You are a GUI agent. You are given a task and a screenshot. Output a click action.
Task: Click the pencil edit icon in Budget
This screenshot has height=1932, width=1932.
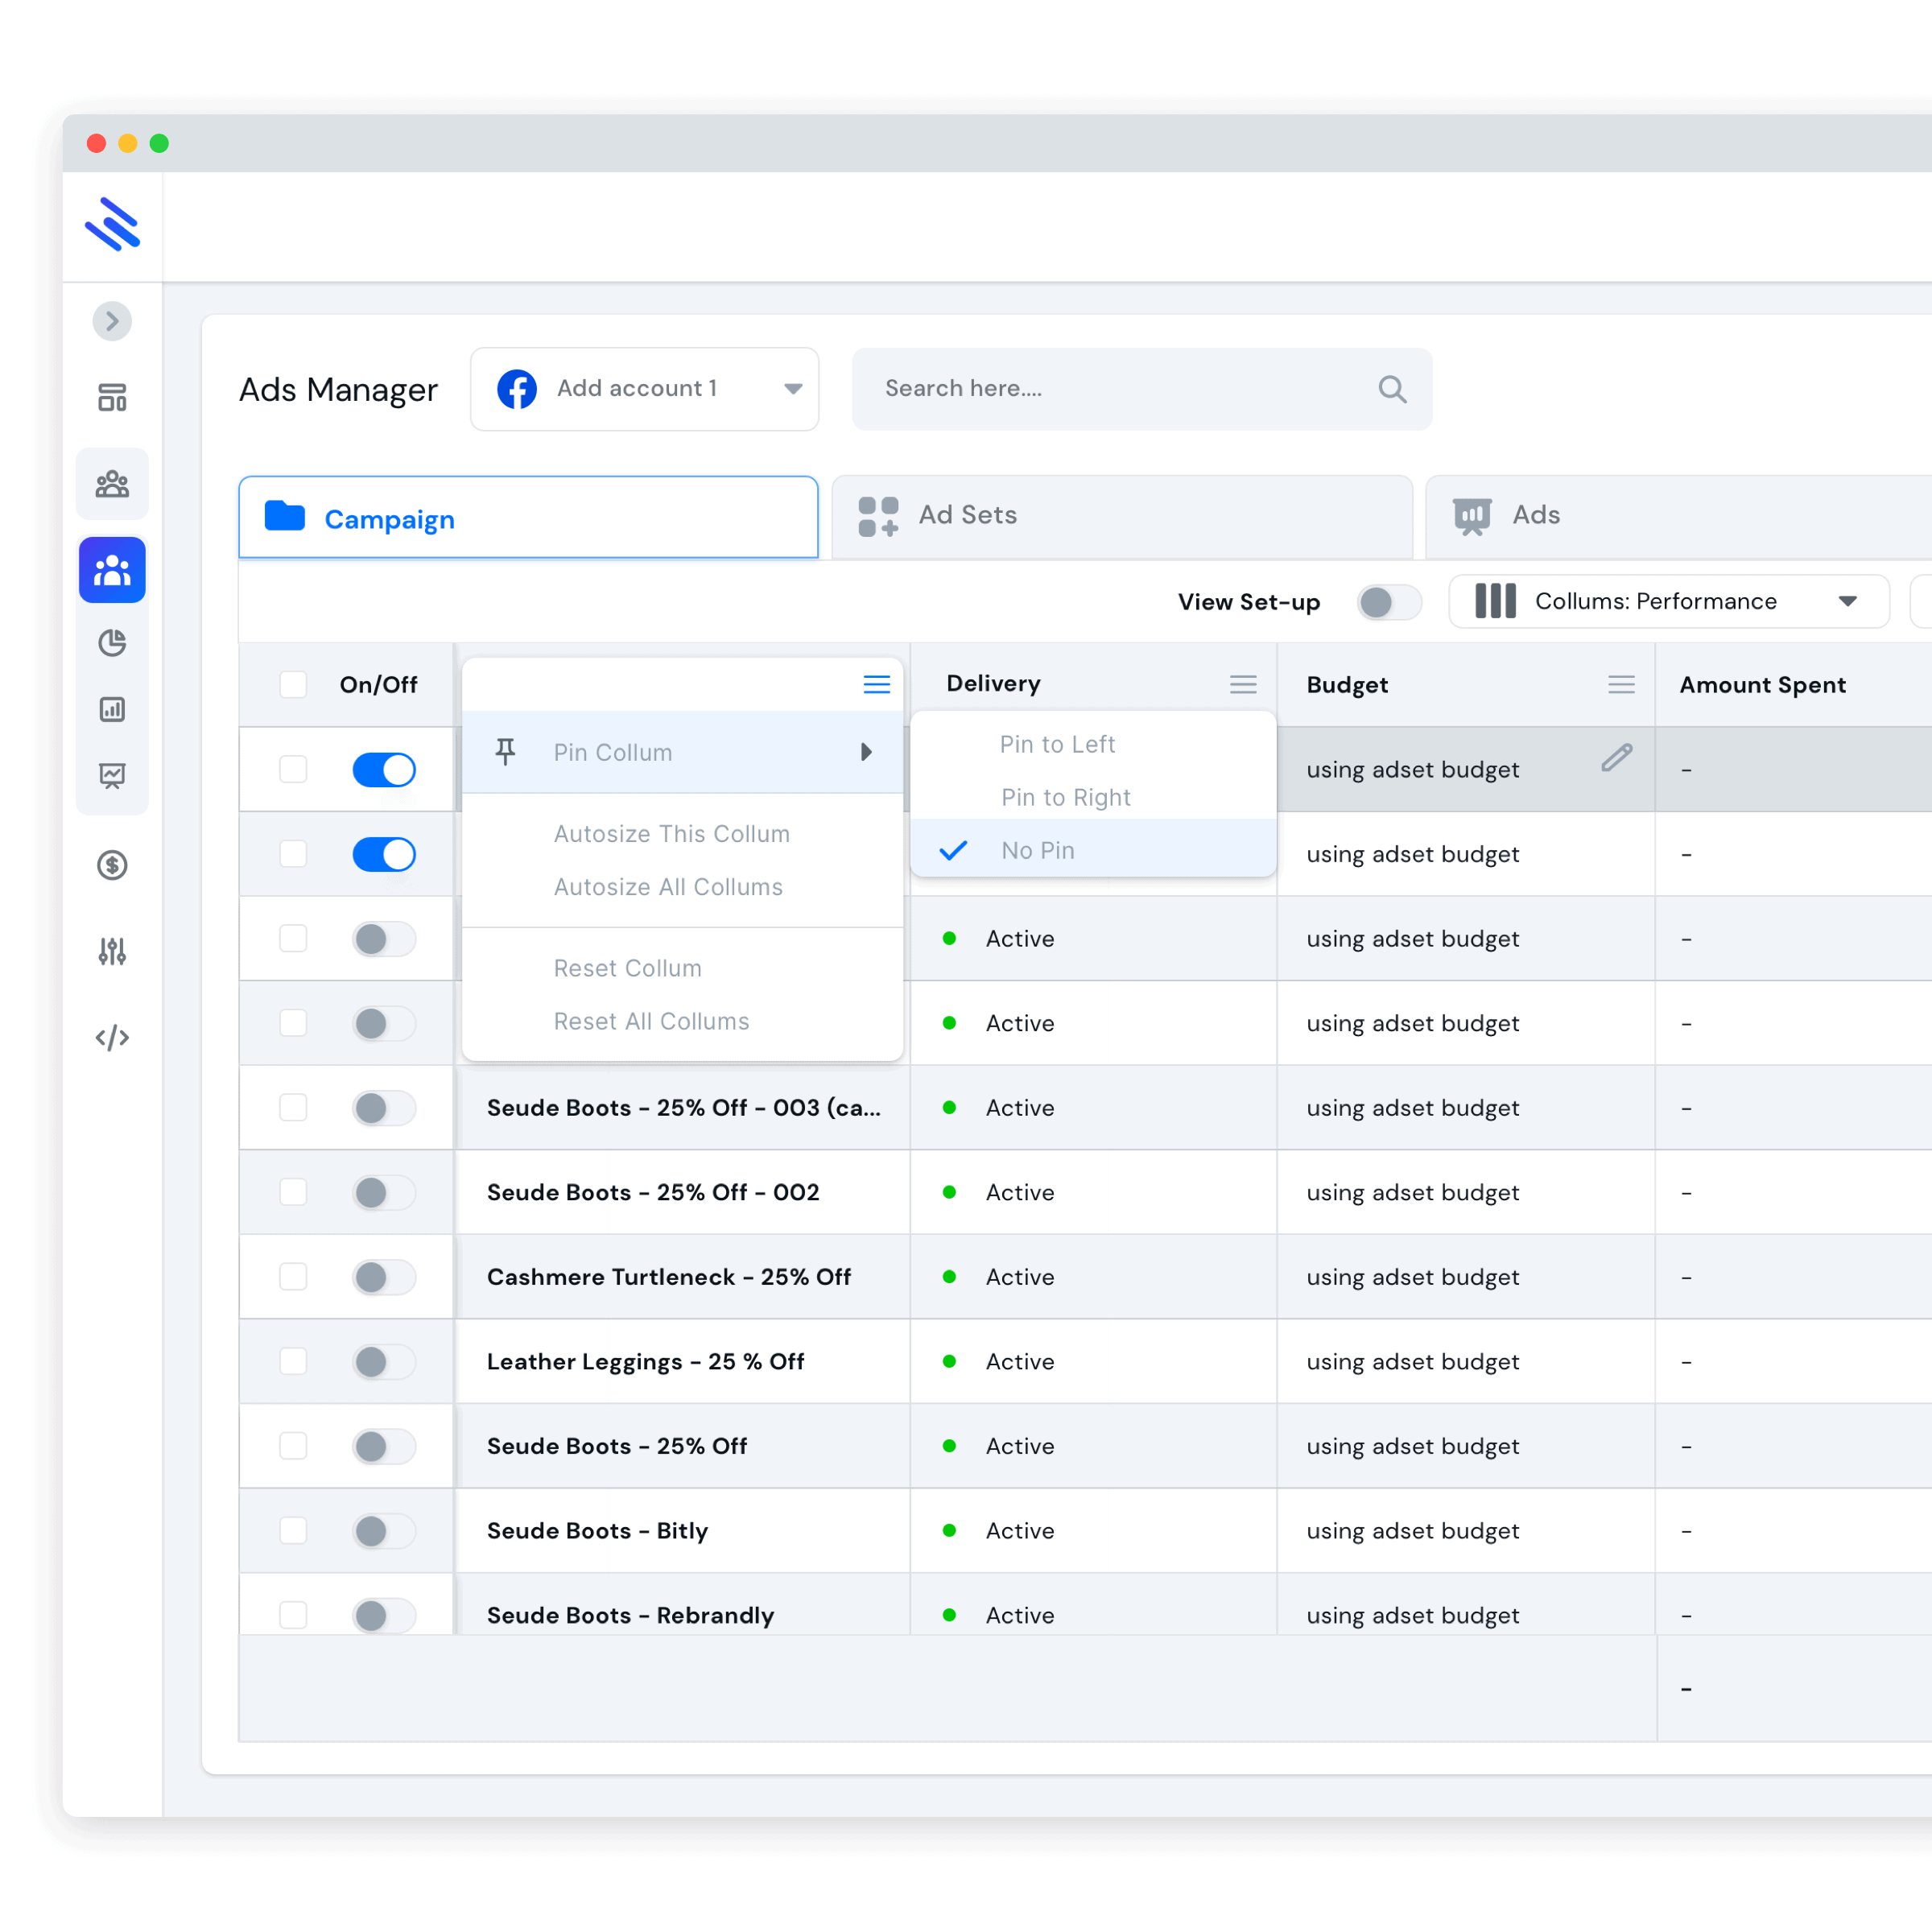tap(1616, 758)
